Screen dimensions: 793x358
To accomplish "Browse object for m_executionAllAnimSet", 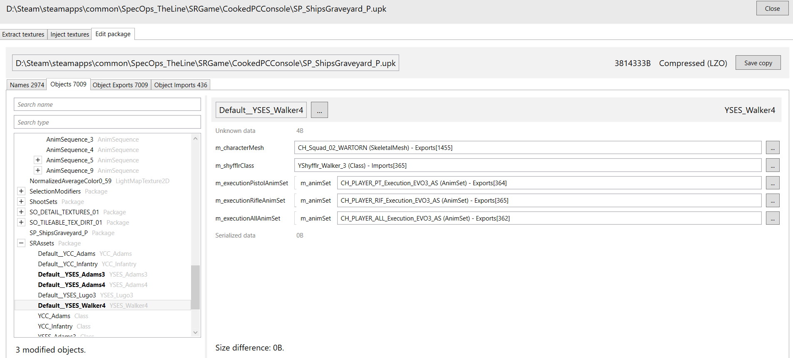I will [x=773, y=218].
